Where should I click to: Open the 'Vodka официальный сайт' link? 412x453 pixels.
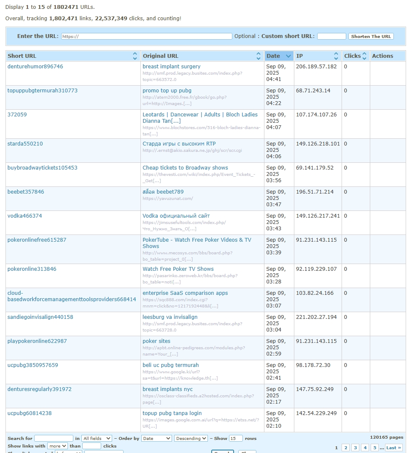[176, 216]
